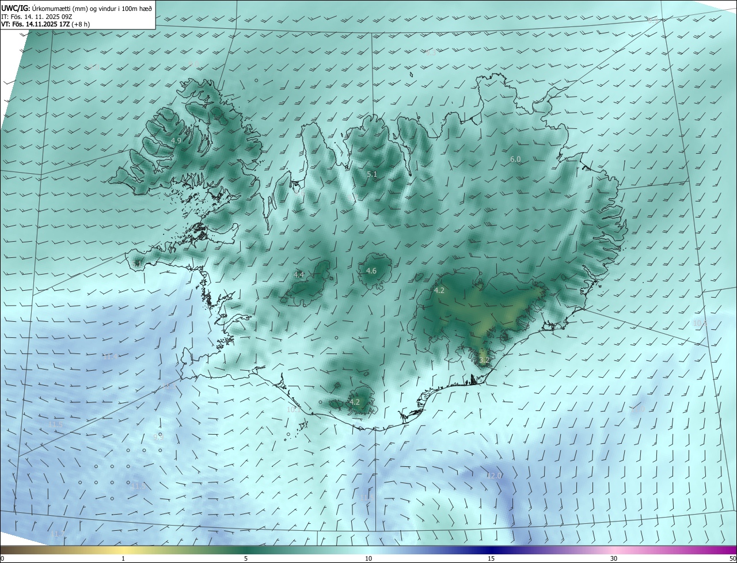Screen dimensions: 737x563
Task: Click the 4.9 value over the Westfjords
Action: (x=177, y=140)
